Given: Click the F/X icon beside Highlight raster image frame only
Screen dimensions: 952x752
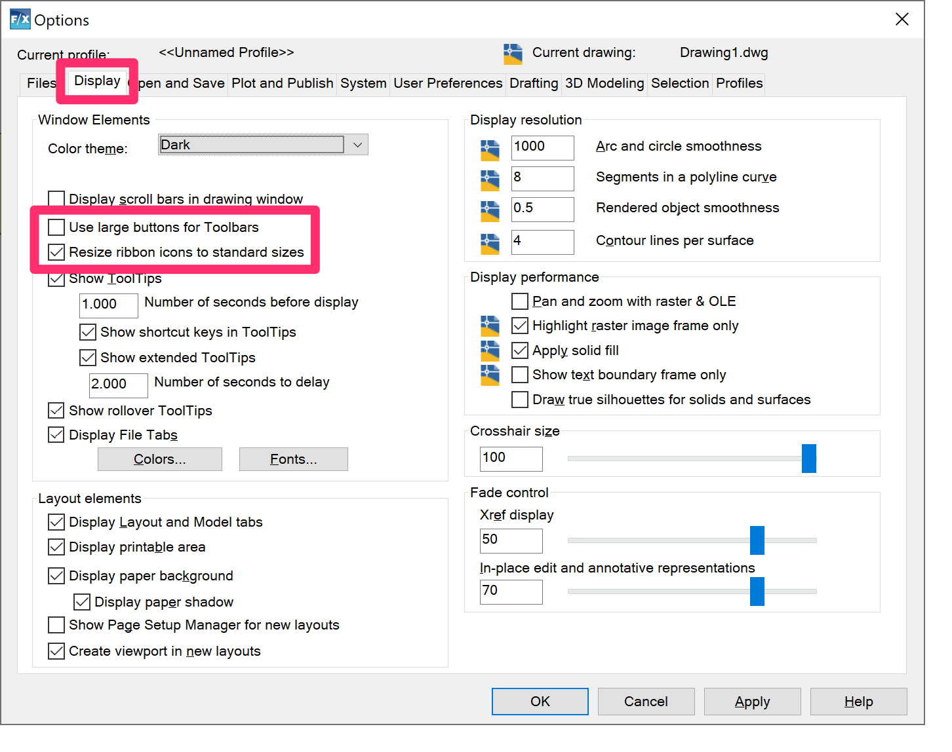Looking at the screenshot, I should [x=490, y=326].
